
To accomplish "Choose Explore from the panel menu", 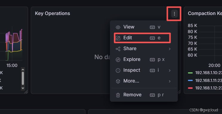I will [144, 59].
